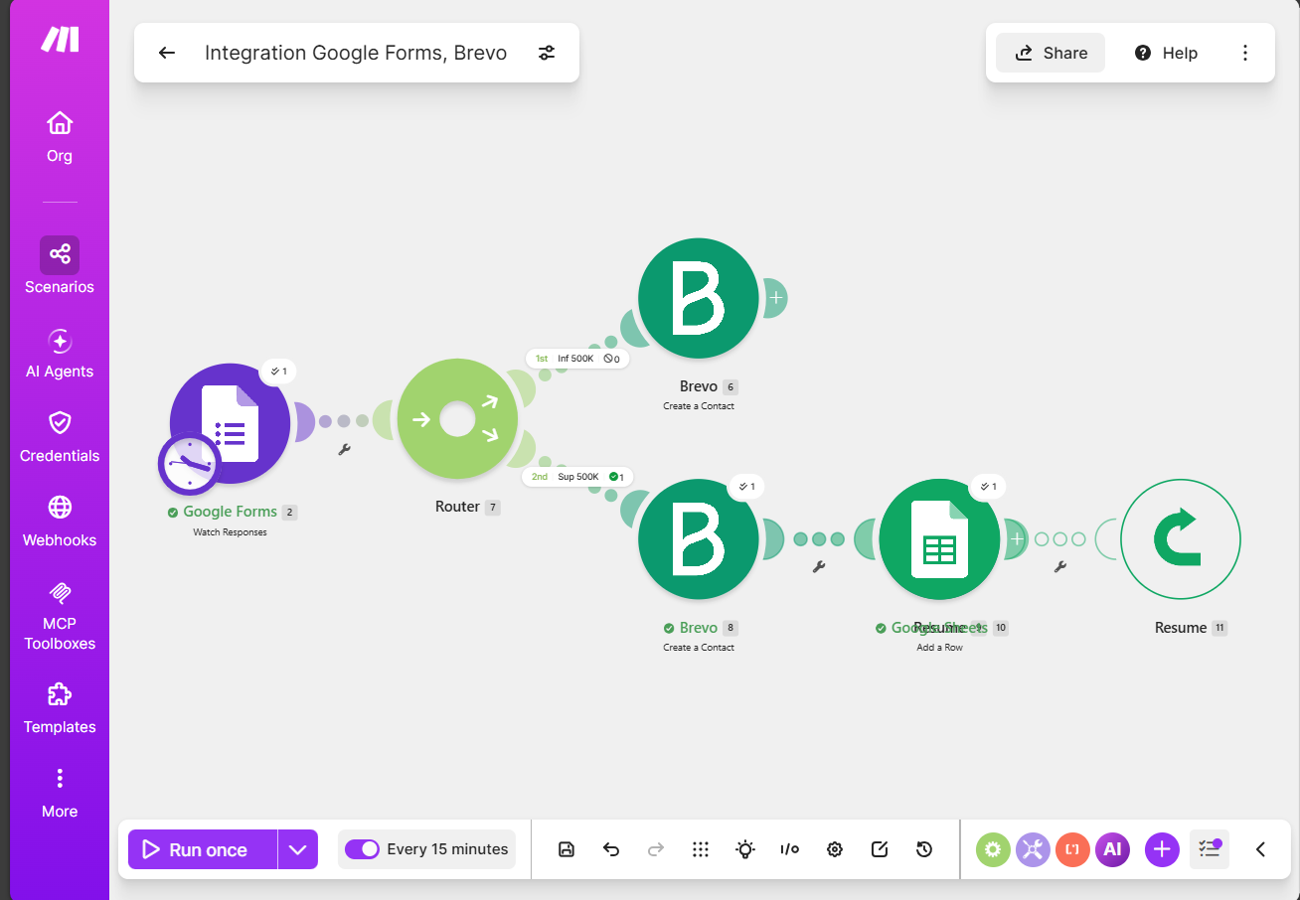The width and height of the screenshot is (1300, 900).
Task: Share this scenario
Action: coord(1051,53)
